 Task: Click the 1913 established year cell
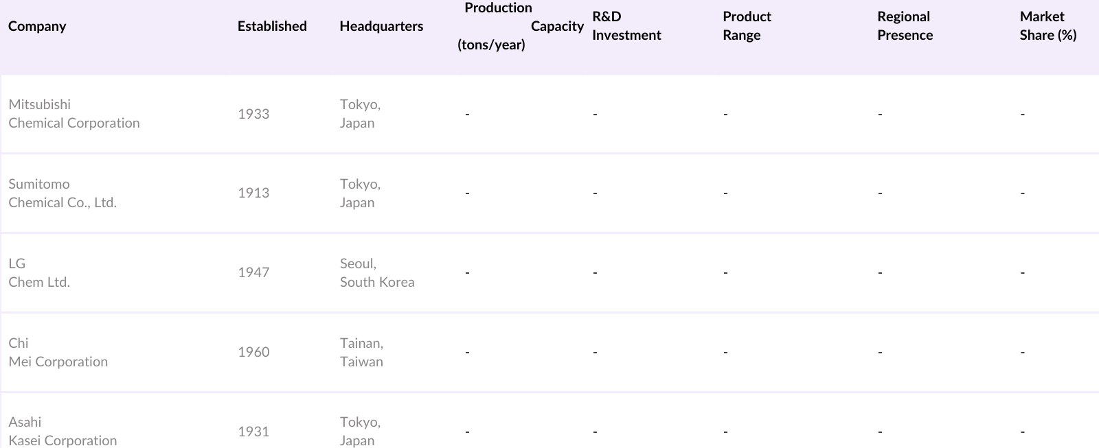coord(253,193)
